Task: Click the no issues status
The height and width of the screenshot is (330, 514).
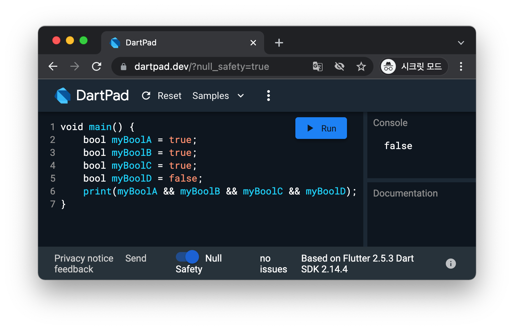Action: pos(273,264)
